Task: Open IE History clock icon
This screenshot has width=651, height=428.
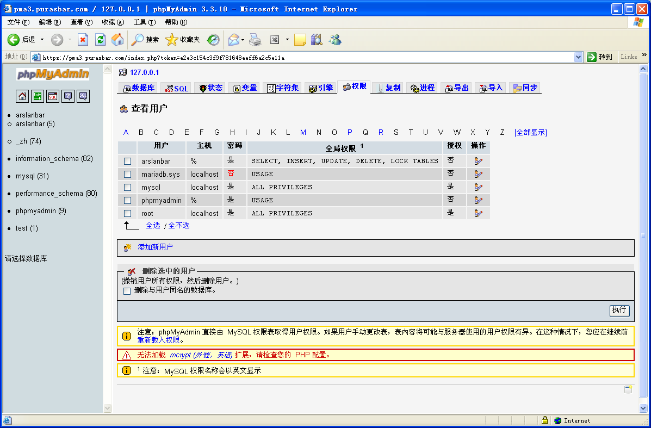Action: pyautogui.click(x=213, y=40)
